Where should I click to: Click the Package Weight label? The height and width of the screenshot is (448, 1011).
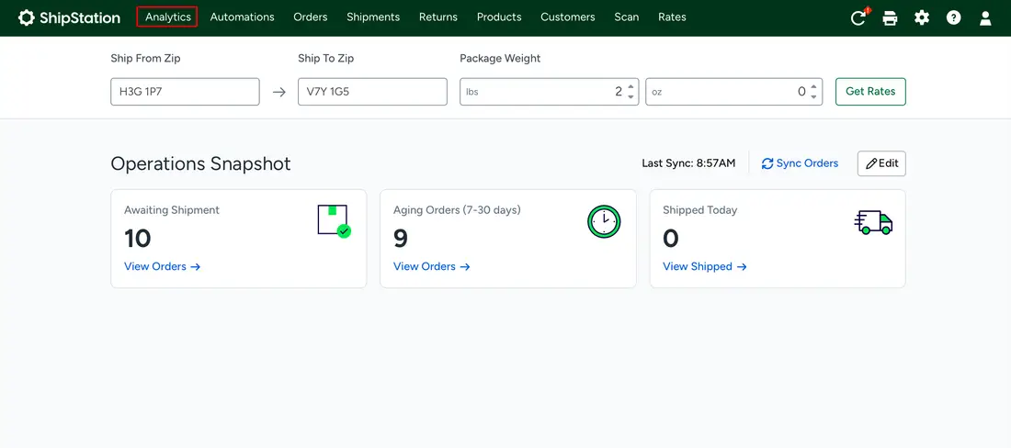500,59
